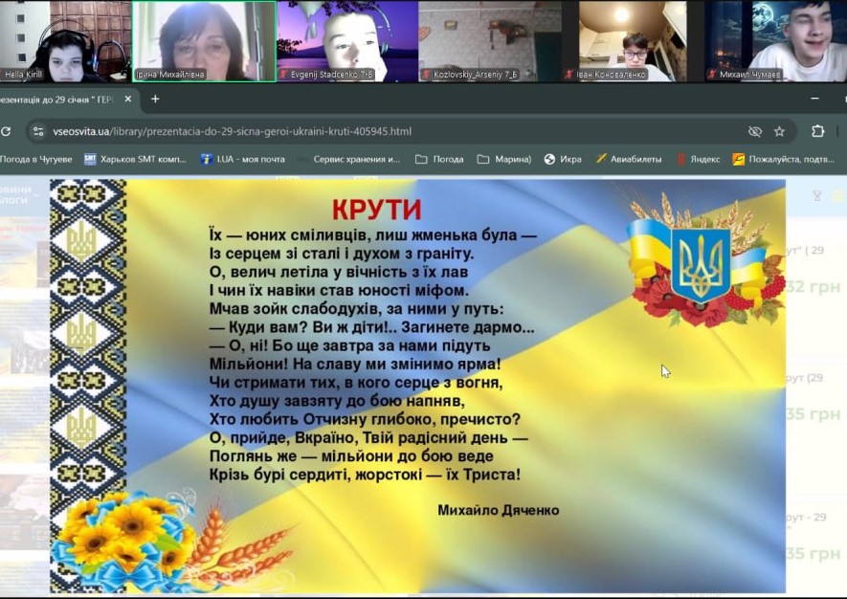Minimize the Chrome window
The height and width of the screenshot is (599, 847).
point(814,99)
